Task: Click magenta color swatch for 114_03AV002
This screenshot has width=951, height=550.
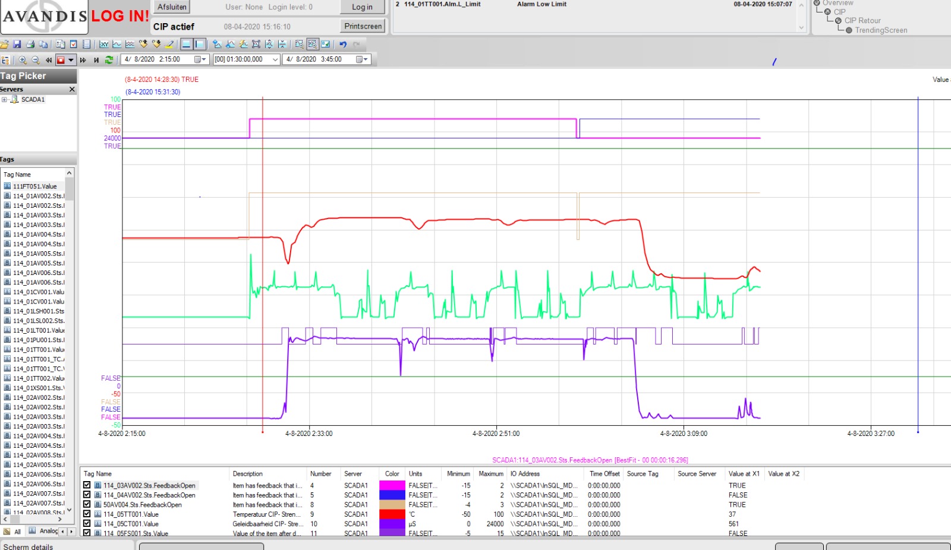Action: 392,485
